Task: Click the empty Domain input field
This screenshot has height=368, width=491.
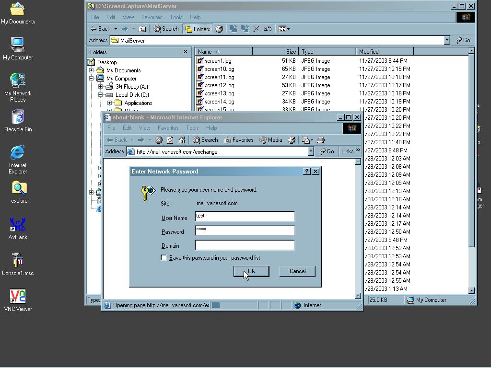Action: click(245, 245)
